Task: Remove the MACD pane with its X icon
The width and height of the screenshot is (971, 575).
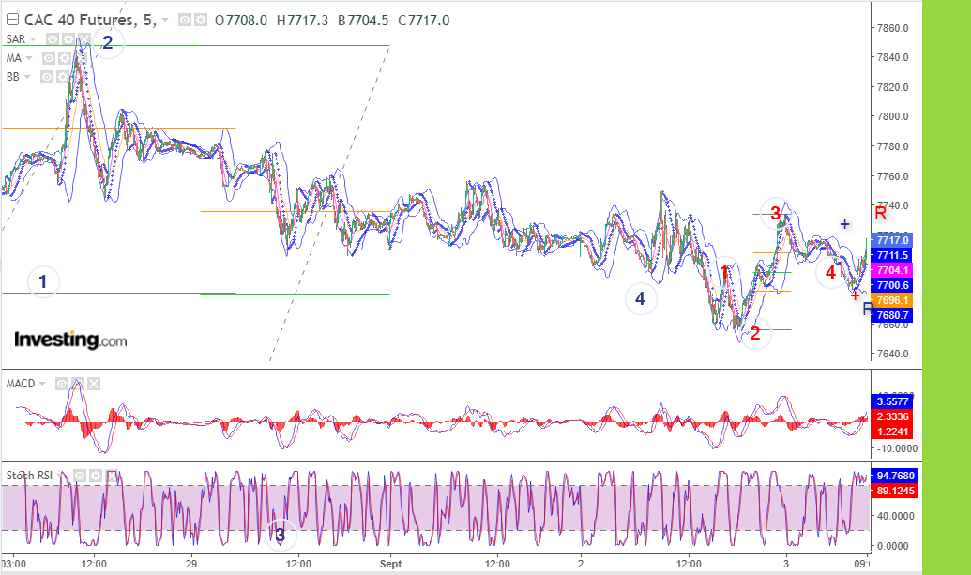Action: (x=94, y=384)
